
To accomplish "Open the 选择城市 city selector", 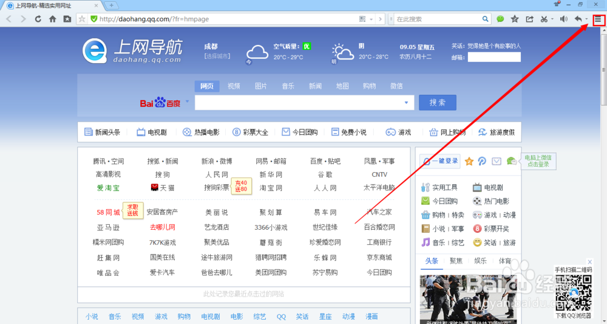I will pos(217,56).
